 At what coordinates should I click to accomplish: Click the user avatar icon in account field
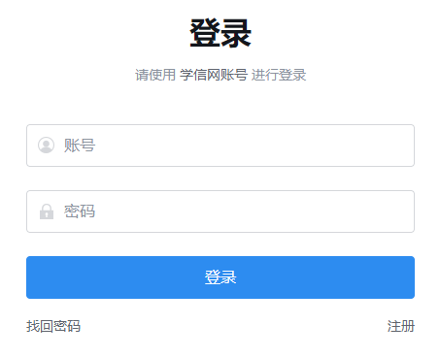(47, 146)
